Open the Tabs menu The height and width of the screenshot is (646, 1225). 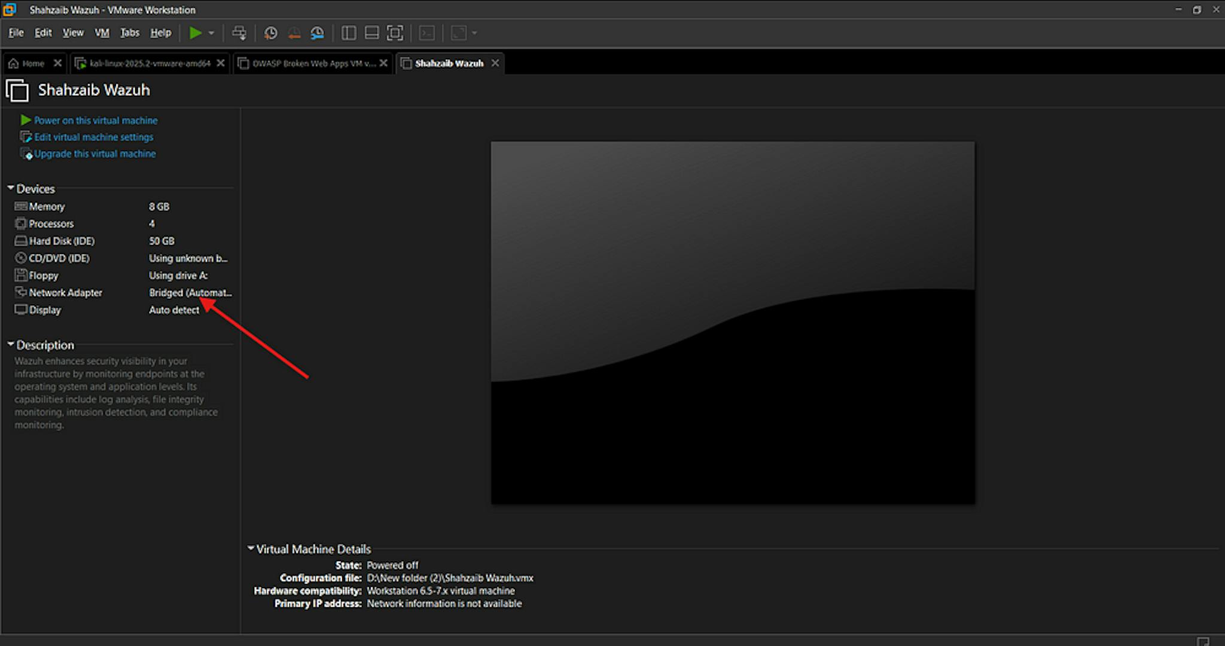130,33
